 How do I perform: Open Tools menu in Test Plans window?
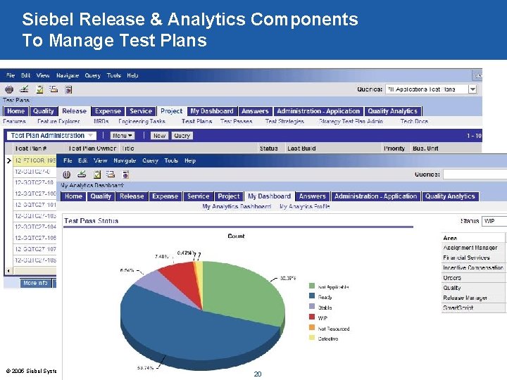pyautogui.click(x=114, y=75)
